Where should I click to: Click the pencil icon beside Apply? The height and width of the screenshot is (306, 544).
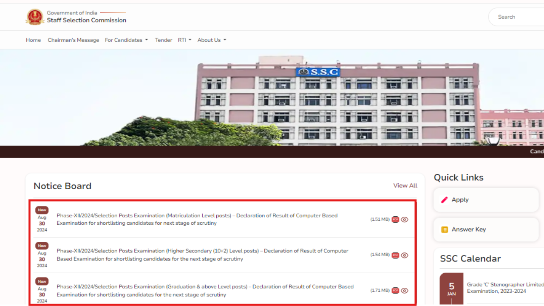tap(445, 200)
